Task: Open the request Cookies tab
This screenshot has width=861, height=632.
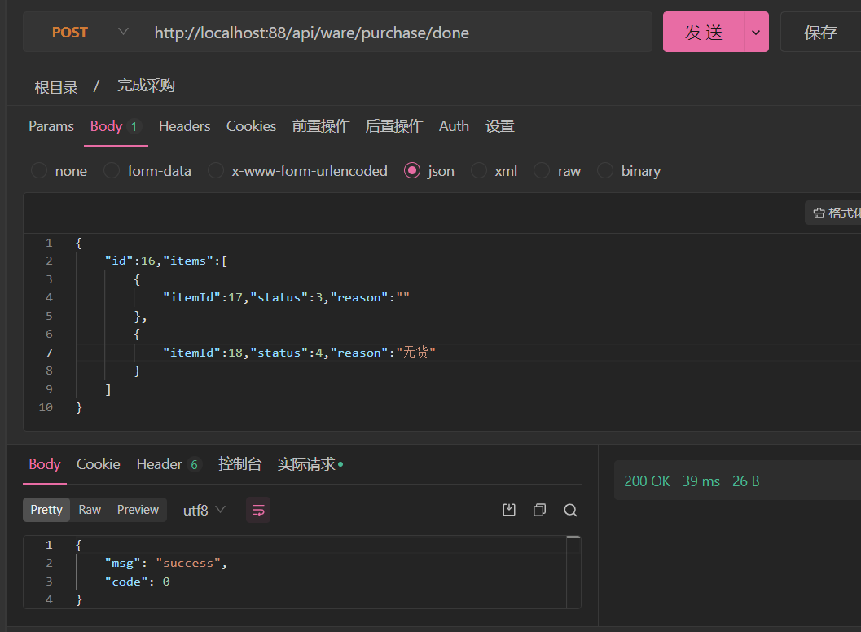Action: point(251,126)
